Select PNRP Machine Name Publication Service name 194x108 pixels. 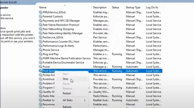pyautogui.click(x=67, y=58)
